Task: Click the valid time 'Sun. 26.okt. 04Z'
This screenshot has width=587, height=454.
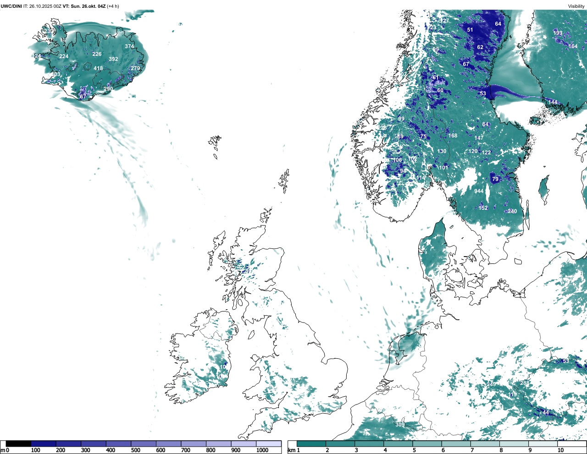Action: pos(88,6)
